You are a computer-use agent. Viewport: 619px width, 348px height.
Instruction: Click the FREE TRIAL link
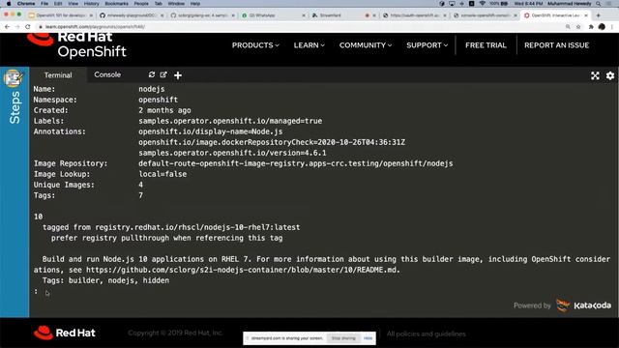click(486, 45)
